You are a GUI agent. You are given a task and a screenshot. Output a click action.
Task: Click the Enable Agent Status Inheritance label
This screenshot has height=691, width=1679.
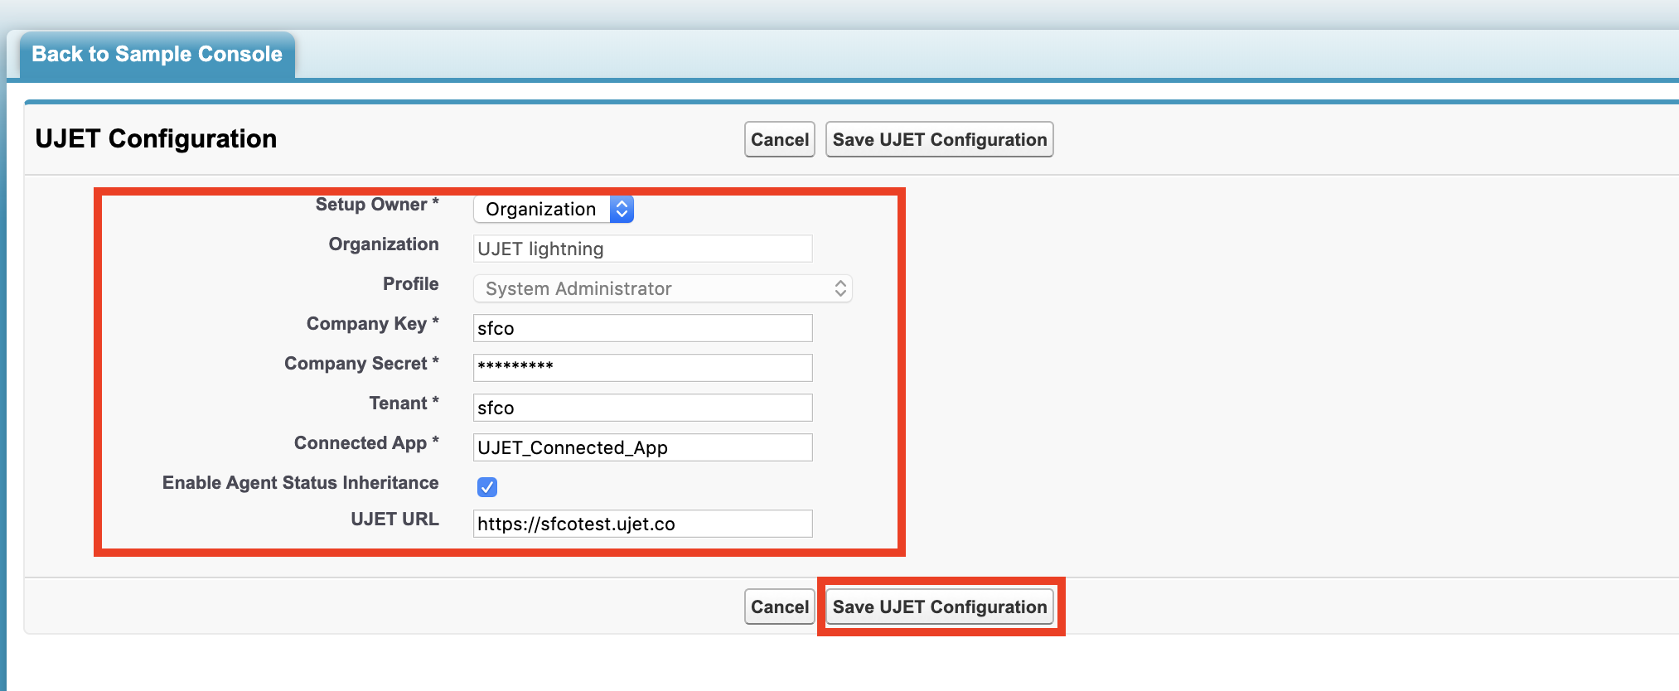300,483
